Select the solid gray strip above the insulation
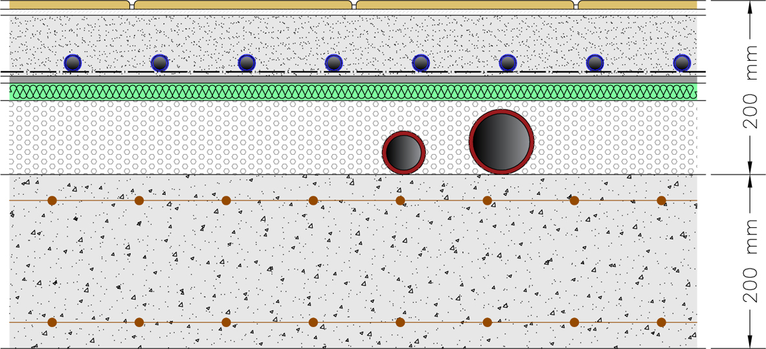The height and width of the screenshot is (349, 766). (x=353, y=79)
